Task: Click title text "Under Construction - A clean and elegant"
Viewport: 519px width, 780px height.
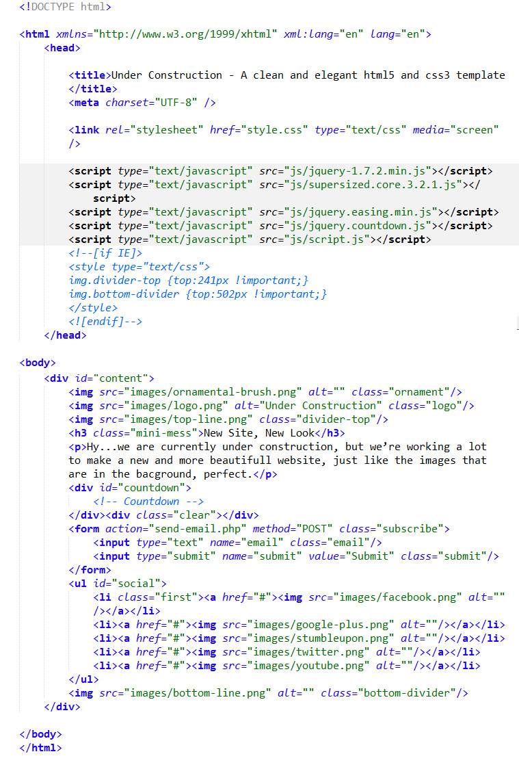Action: tap(234, 75)
